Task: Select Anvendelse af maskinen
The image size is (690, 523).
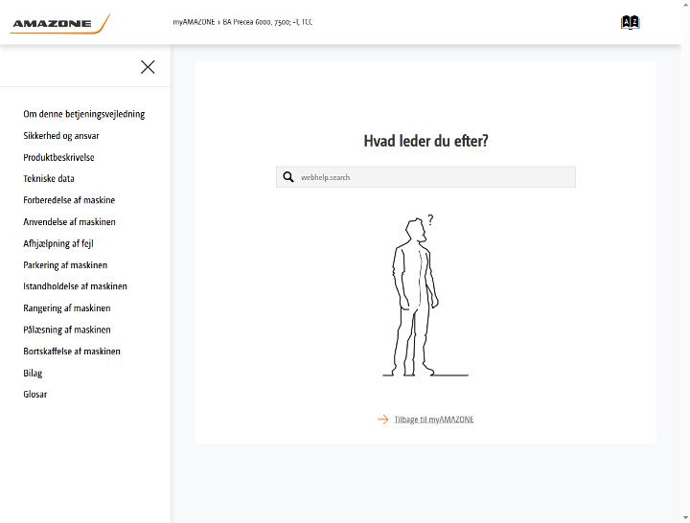Action: (x=70, y=221)
